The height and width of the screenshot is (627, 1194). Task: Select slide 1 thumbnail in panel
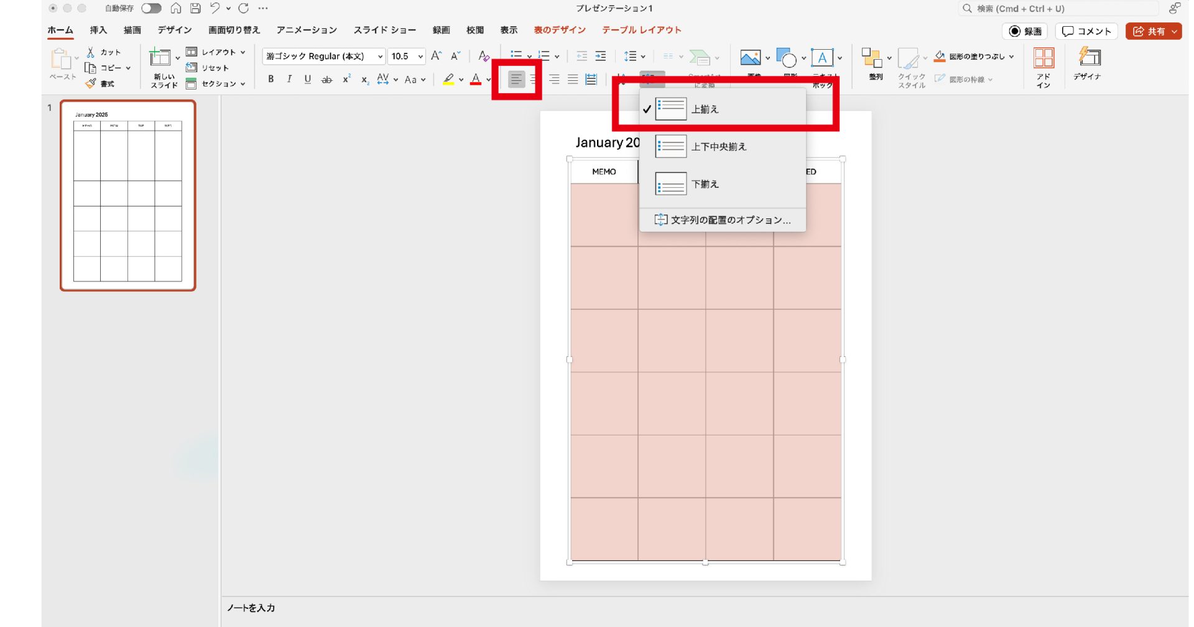tap(127, 195)
